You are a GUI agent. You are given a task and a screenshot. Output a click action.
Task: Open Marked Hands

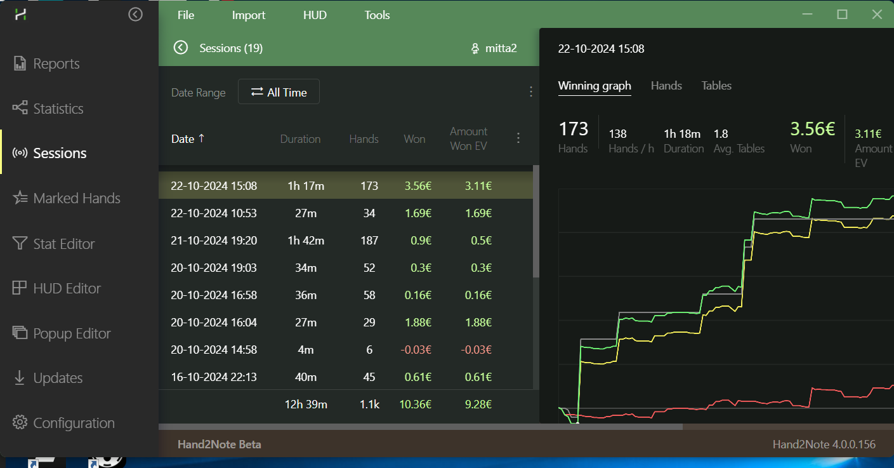click(x=67, y=198)
